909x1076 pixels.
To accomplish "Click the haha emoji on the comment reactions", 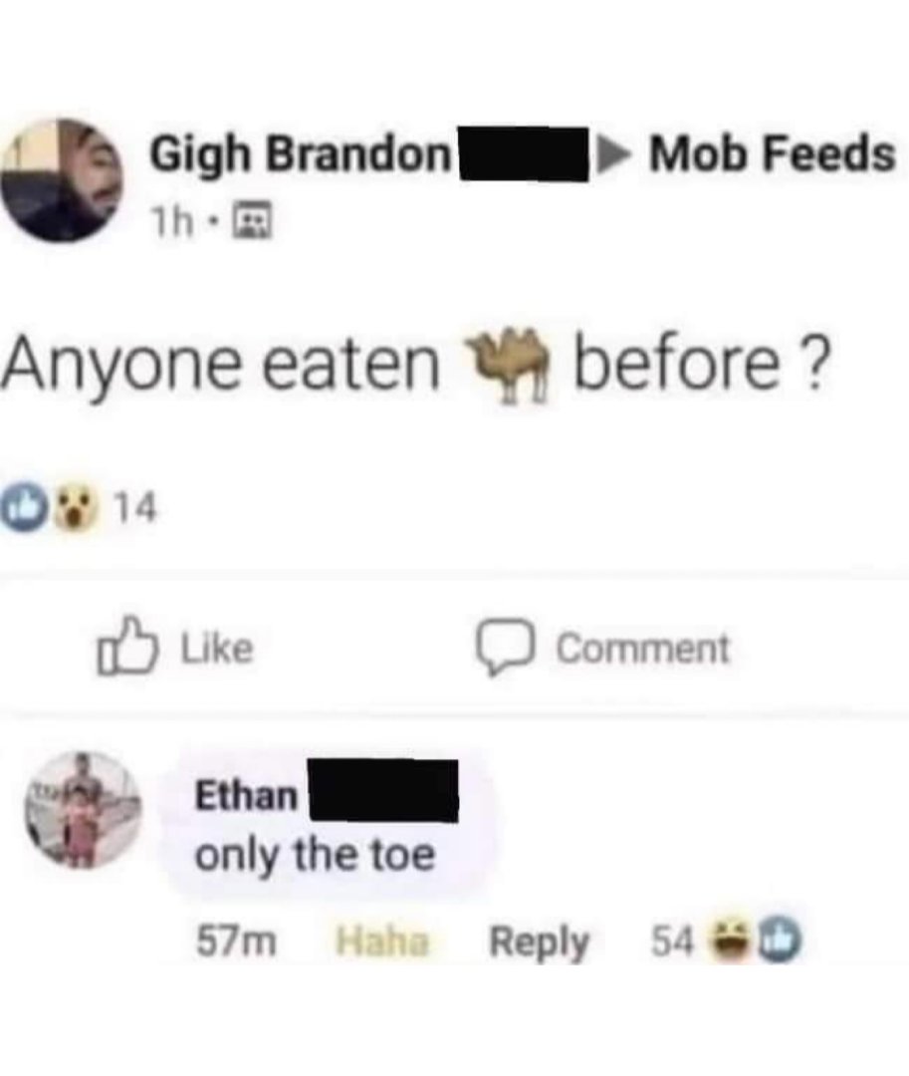I will pyautogui.click(x=732, y=941).
